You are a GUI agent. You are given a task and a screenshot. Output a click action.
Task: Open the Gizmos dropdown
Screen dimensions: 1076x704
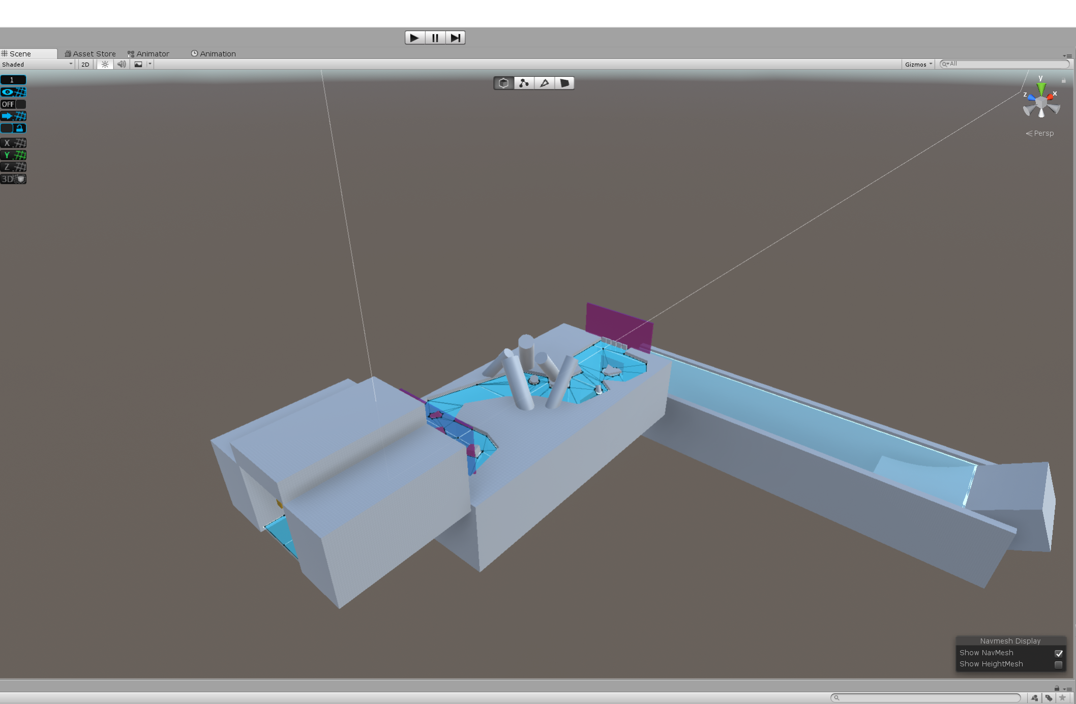coord(918,64)
